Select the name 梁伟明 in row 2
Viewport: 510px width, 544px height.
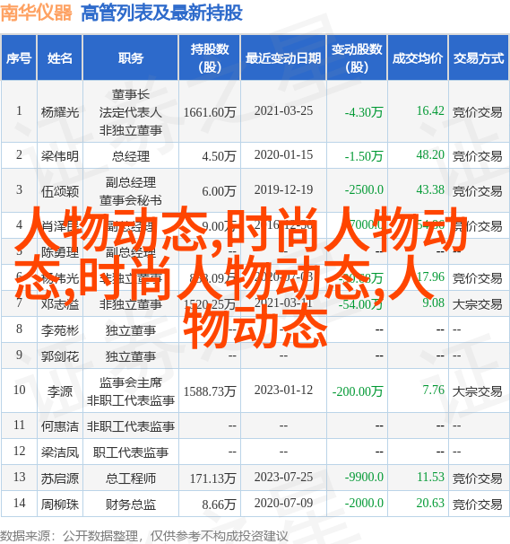pyautogui.click(x=59, y=156)
